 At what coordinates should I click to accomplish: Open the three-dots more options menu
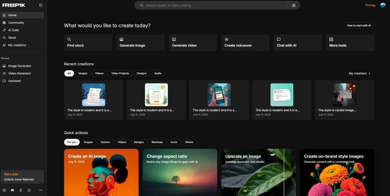40,190
